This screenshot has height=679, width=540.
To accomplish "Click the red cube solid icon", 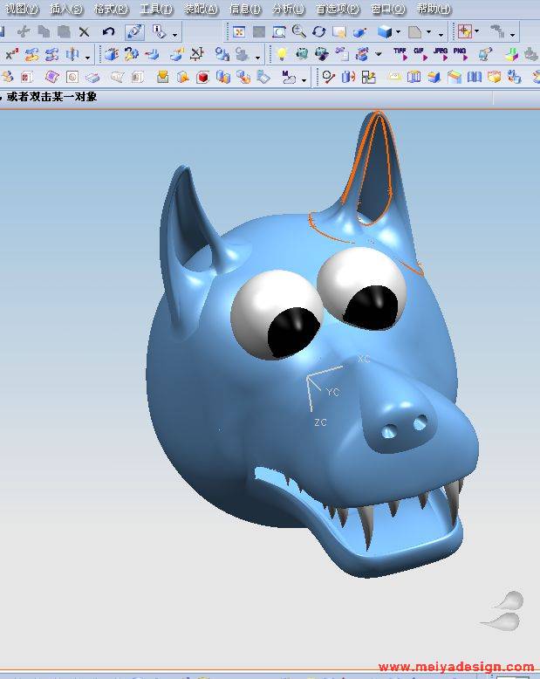I will pos(202,78).
